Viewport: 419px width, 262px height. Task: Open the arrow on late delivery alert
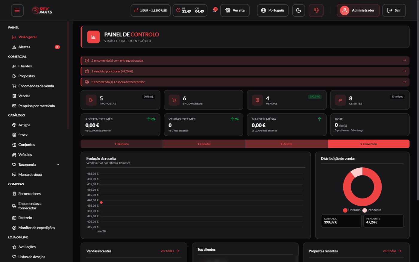click(x=404, y=60)
